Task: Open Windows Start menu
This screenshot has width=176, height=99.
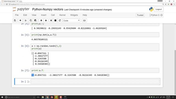Action: pyautogui.click(x=2, y=97)
